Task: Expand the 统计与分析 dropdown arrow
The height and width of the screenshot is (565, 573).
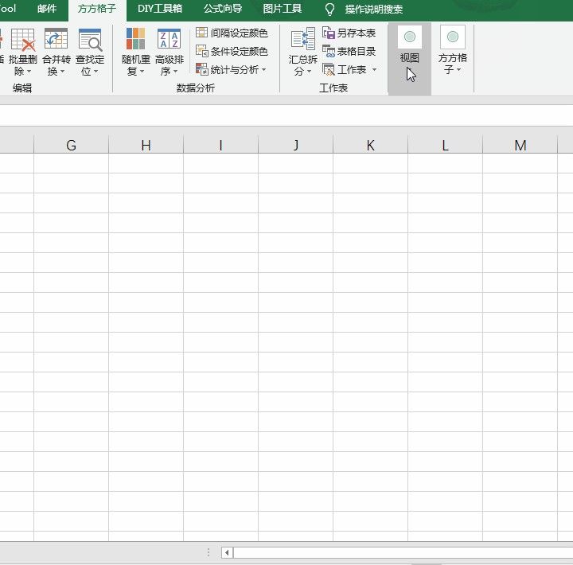Action: coord(264,69)
